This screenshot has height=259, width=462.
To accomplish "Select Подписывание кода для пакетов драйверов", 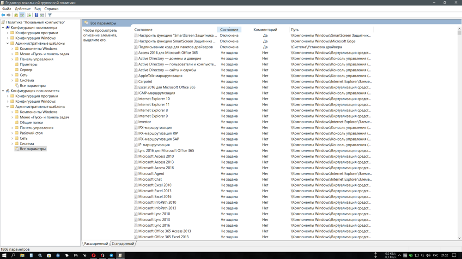I will point(253,47).
